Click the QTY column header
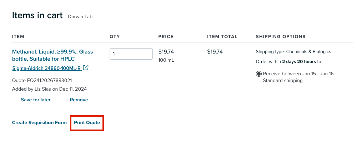Screen dimensions: 362x152 [x=115, y=37]
